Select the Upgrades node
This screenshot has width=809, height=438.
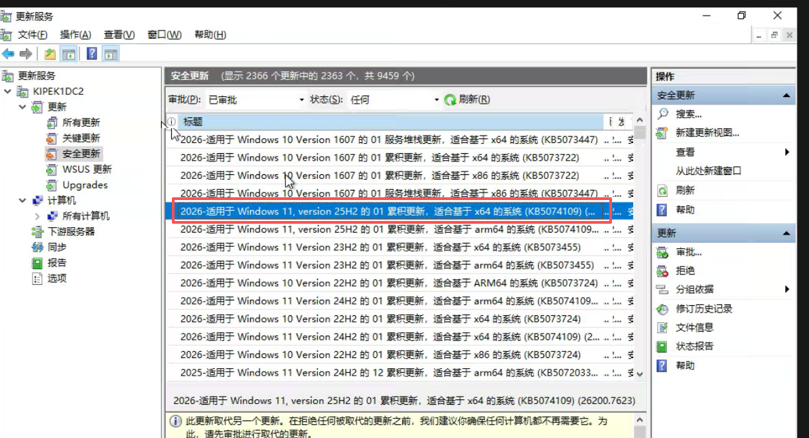click(x=85, y=185)
